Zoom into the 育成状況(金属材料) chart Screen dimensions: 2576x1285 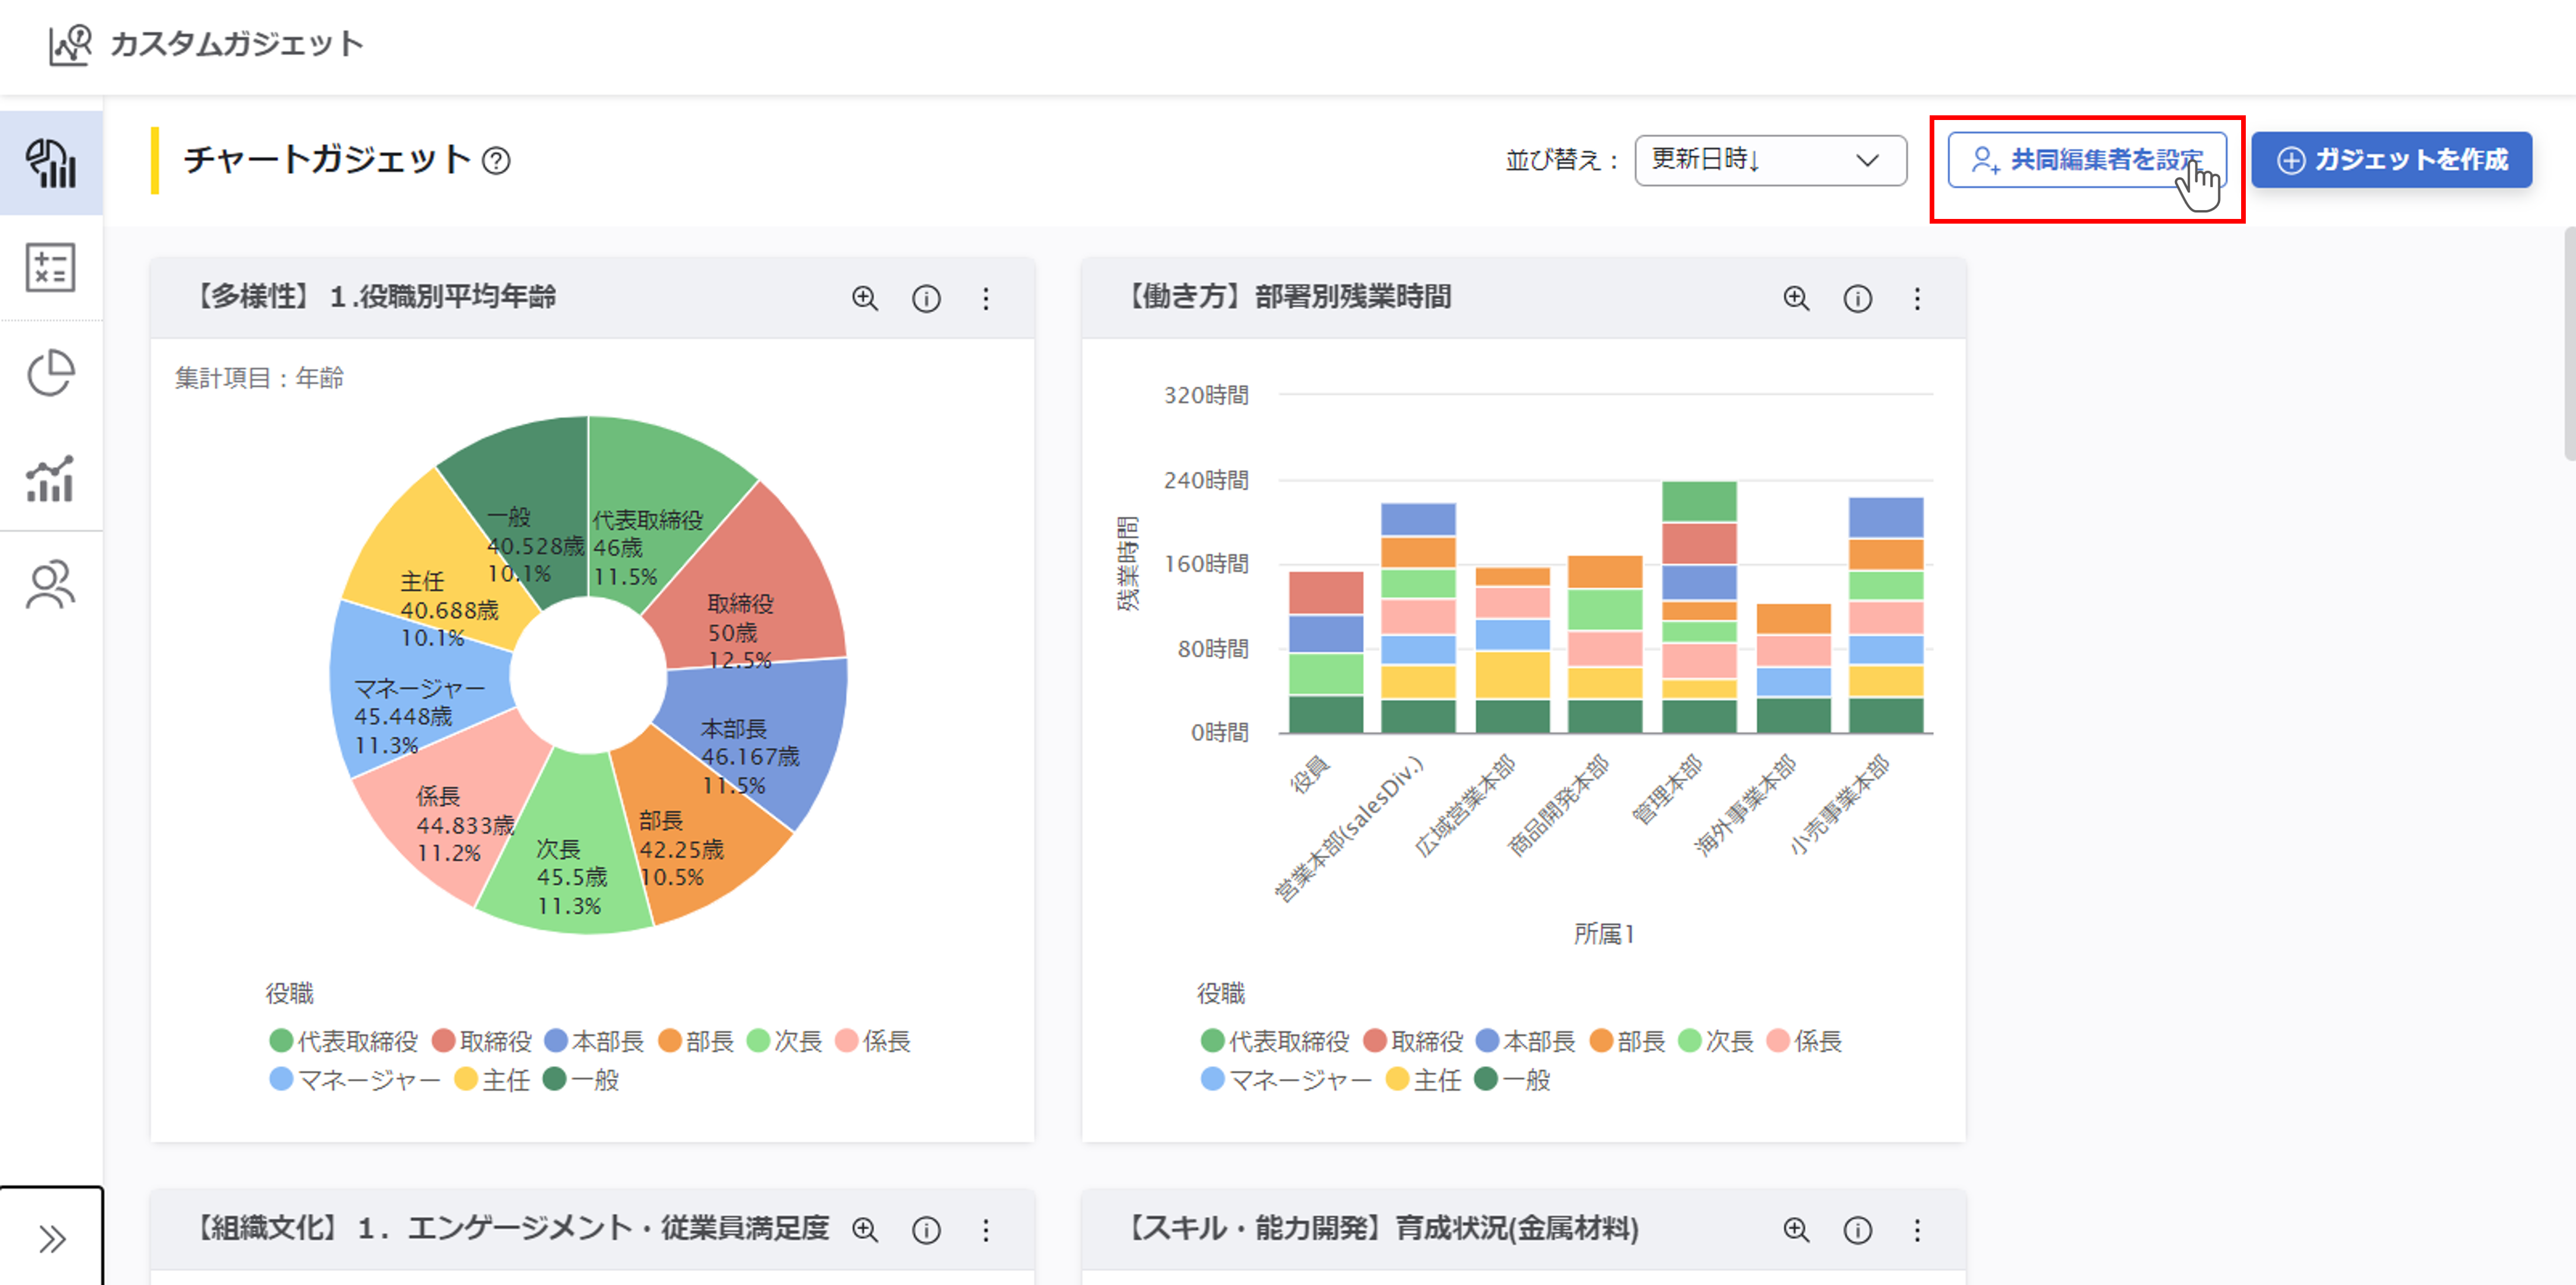click(1796, 1229)
